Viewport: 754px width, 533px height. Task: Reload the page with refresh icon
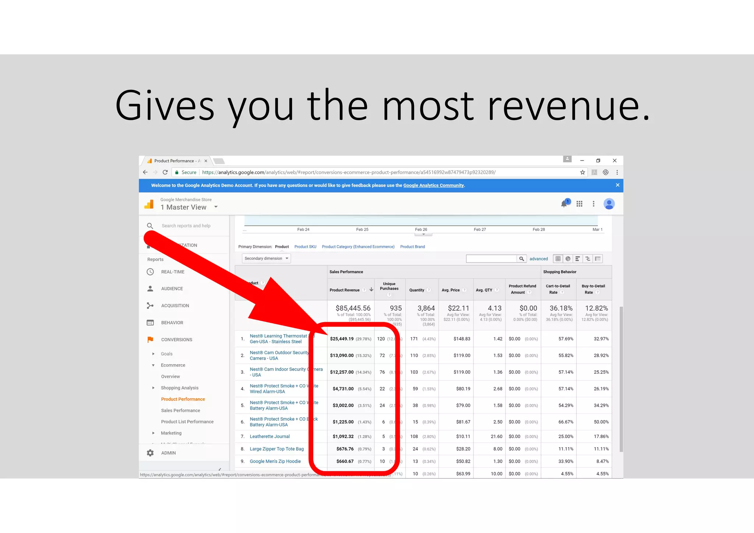tap(165, 172)
